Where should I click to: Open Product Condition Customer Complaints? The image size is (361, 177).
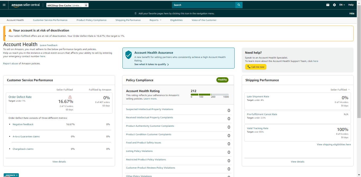coord(149,134)
